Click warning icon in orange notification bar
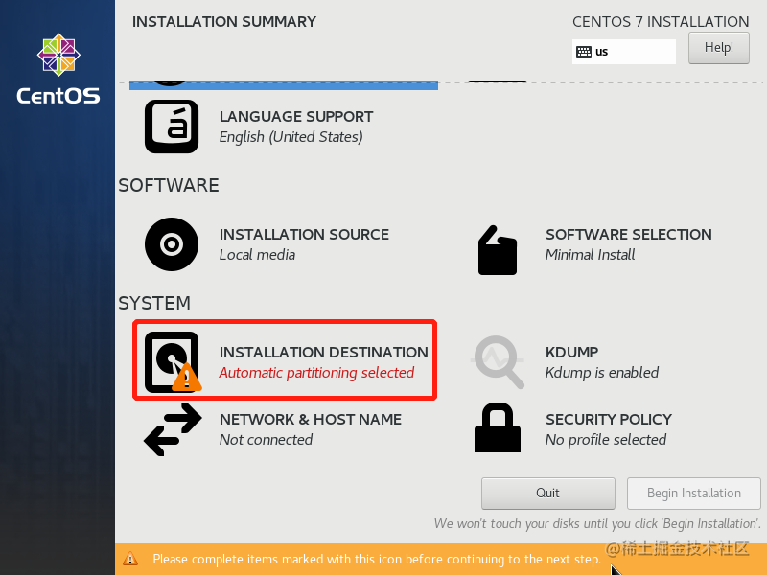The width and height of the screenshot is (767, 575). click(x=130, y=559)
